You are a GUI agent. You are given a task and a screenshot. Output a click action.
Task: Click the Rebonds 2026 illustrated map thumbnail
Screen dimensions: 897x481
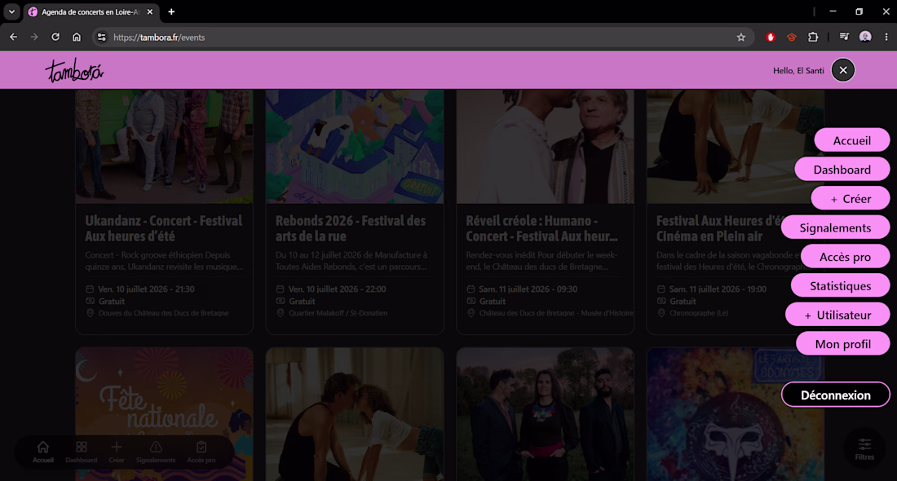[355, 147]
